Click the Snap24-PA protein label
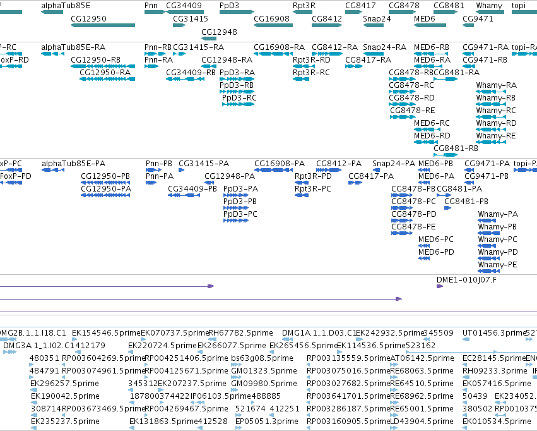The height and width of the screenshot is (431, 537). [394, 164]
